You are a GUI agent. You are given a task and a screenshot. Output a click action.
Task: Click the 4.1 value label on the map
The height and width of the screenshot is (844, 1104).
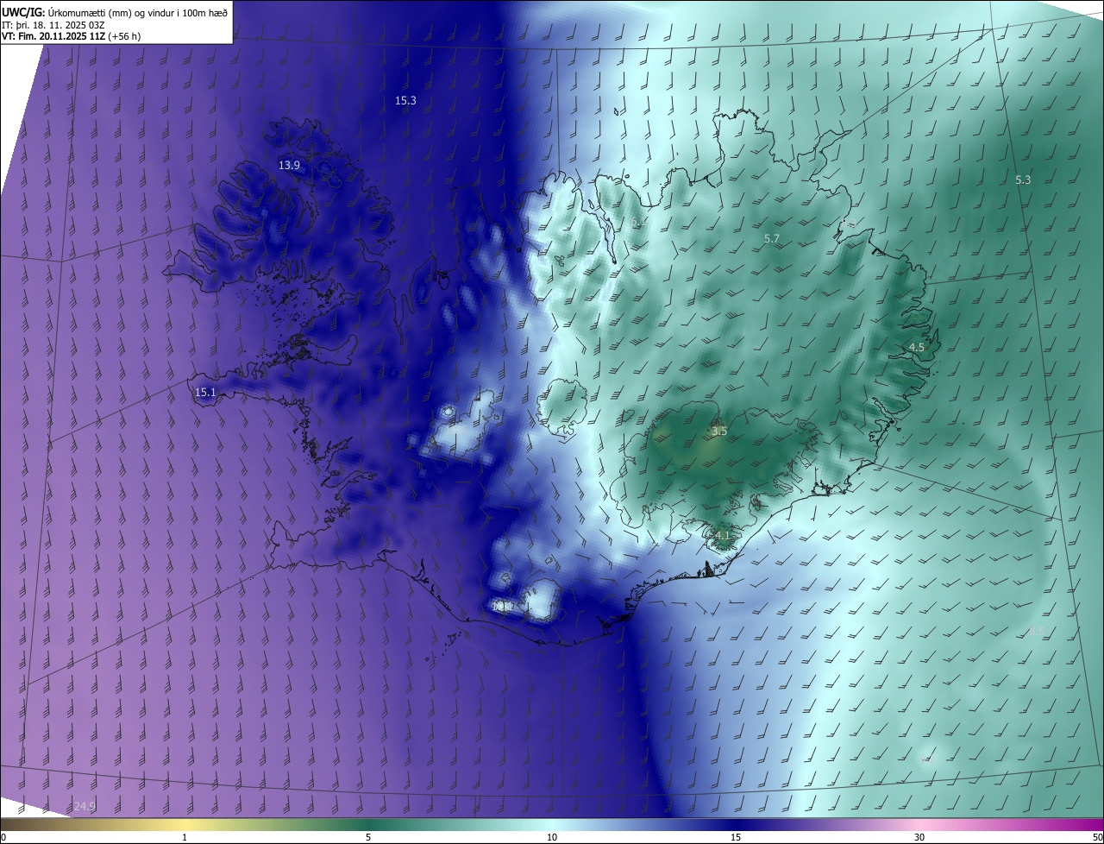pyautogui.click(x=723, y=536)
